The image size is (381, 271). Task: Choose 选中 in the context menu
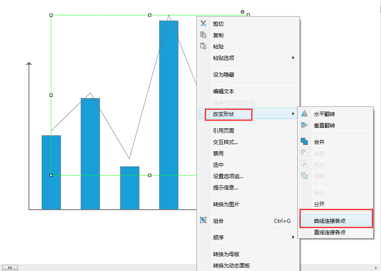click(x=248, y=165)
